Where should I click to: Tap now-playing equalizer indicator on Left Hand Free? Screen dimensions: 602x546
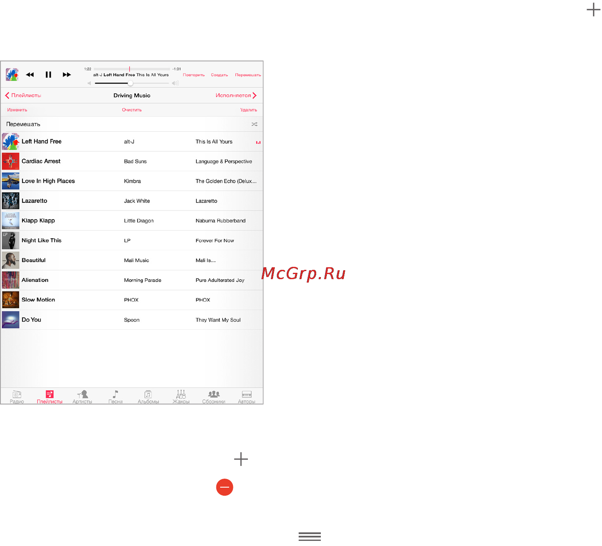point(258,142)
